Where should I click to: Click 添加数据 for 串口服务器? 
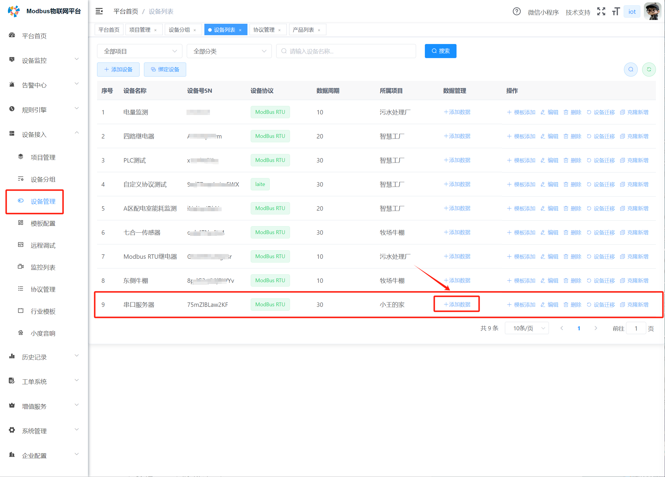457,305
